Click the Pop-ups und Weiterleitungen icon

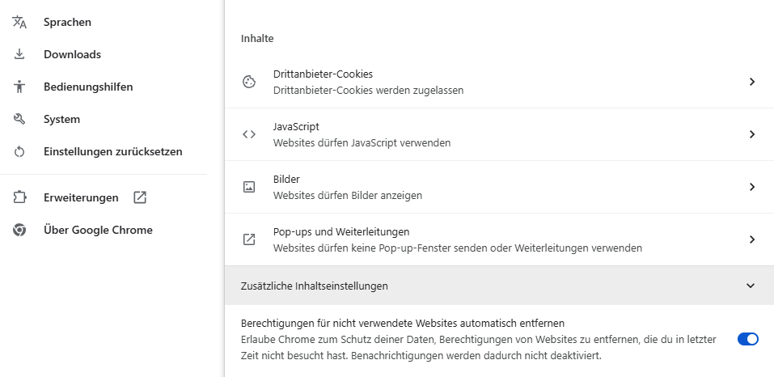click(x=249, y=239)
